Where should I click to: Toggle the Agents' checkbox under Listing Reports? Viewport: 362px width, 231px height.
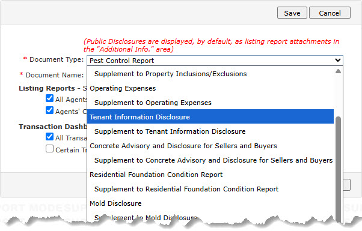pos(49,110)
